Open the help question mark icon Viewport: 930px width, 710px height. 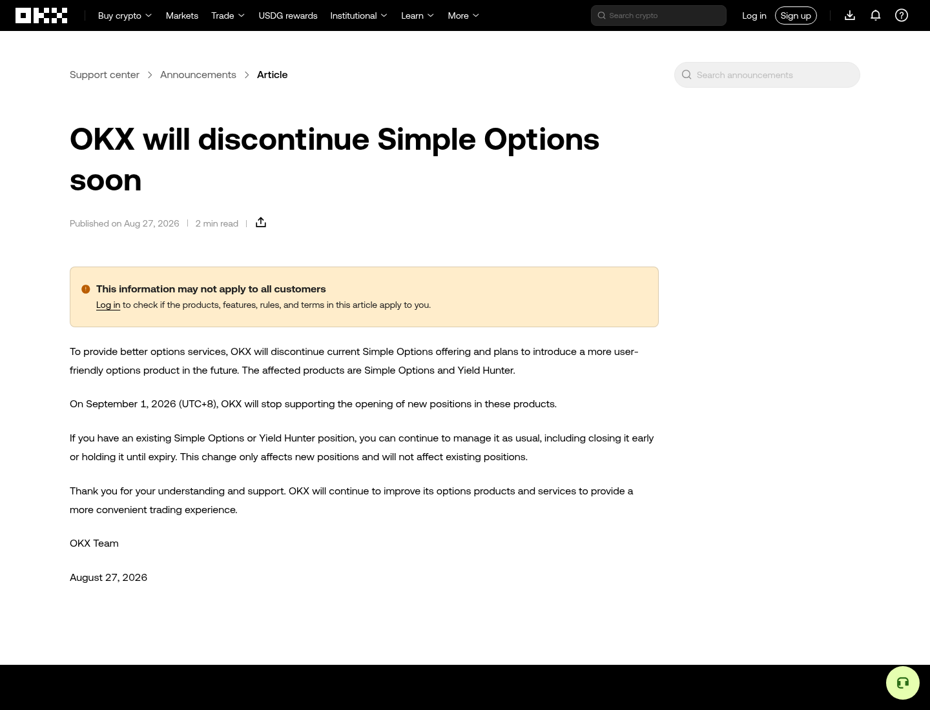click(902, 15)
